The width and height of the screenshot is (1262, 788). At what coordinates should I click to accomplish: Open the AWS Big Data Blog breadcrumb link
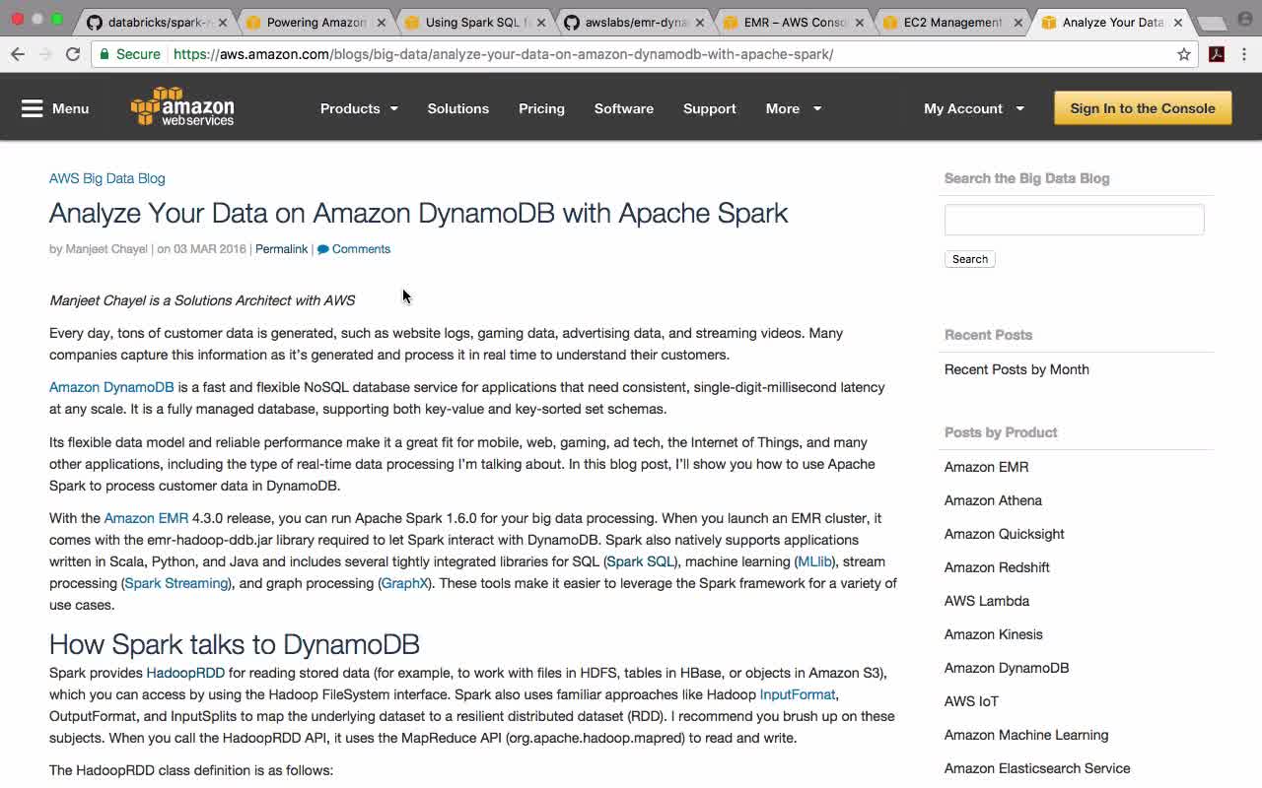tap(107, 178)
